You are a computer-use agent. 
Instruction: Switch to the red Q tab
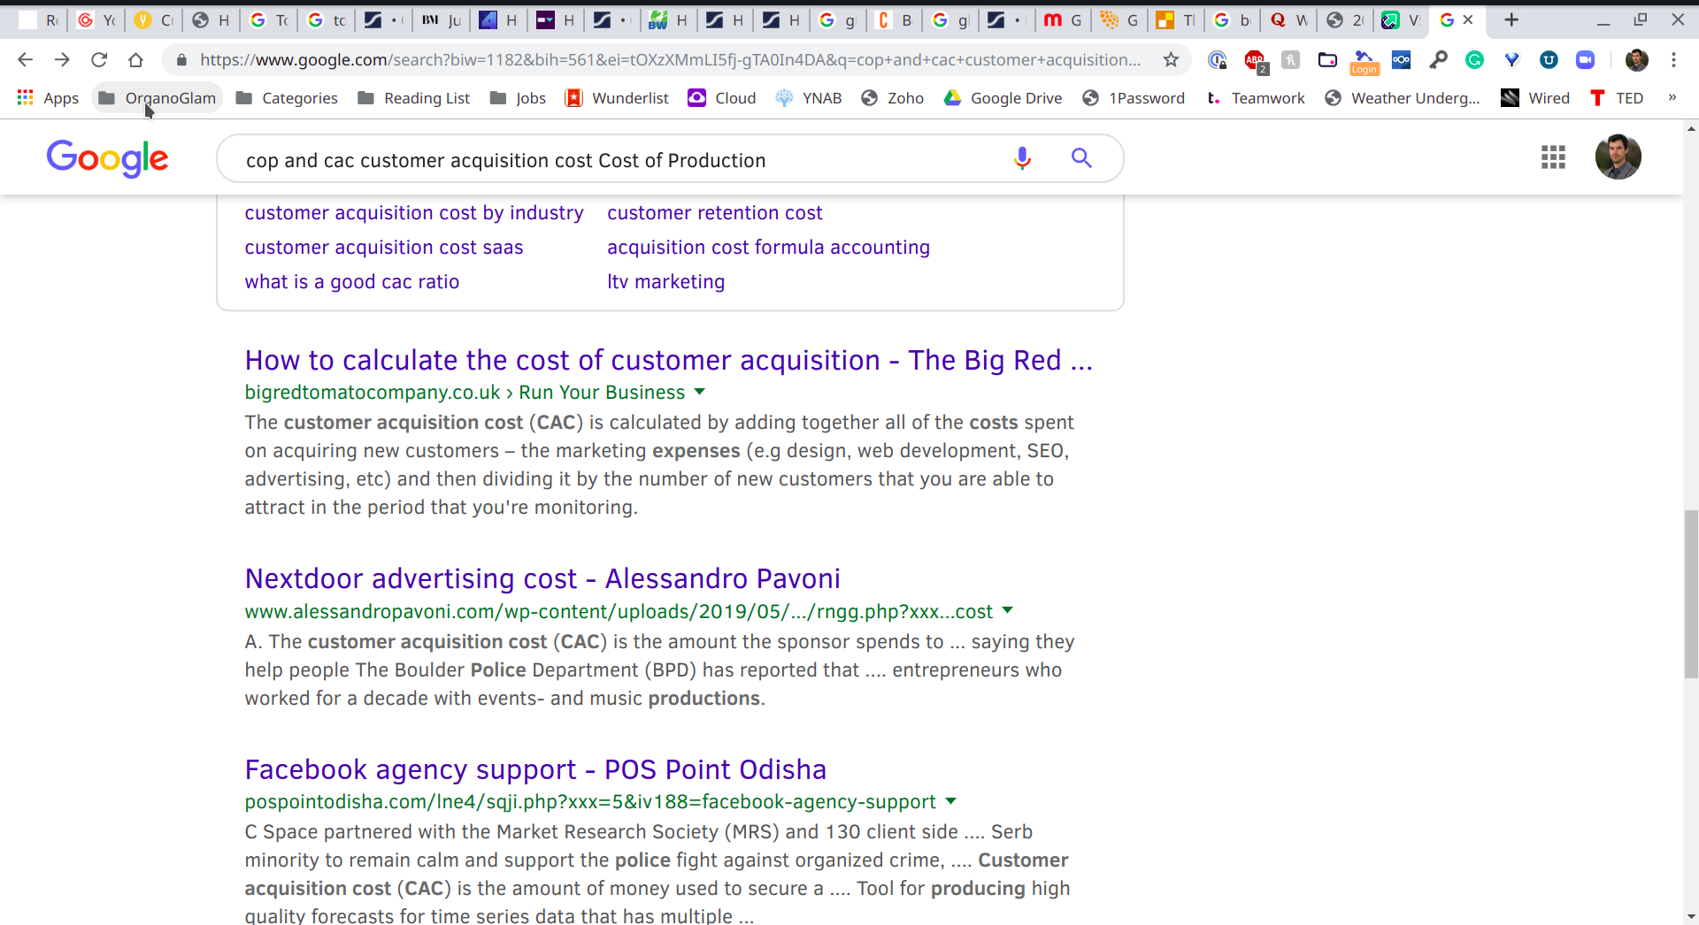point(1288,19)
